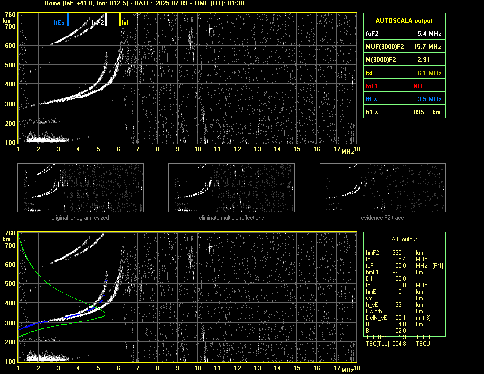Click the MHz axis unit under bottom ionogram
This screenshot has height=374, width=484.
coord(347,370)
